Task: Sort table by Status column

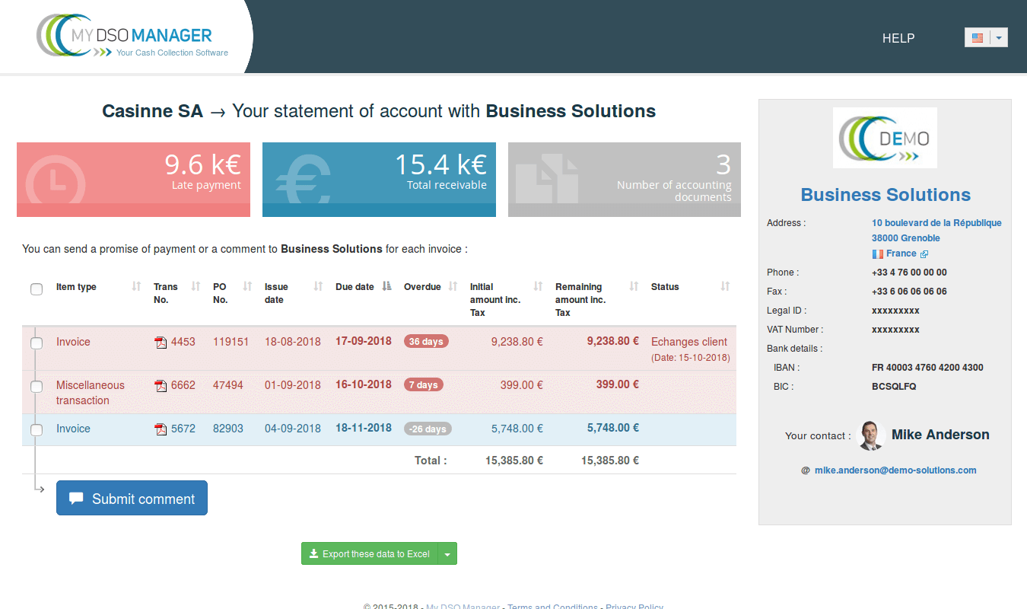Action: pos(725,286)
